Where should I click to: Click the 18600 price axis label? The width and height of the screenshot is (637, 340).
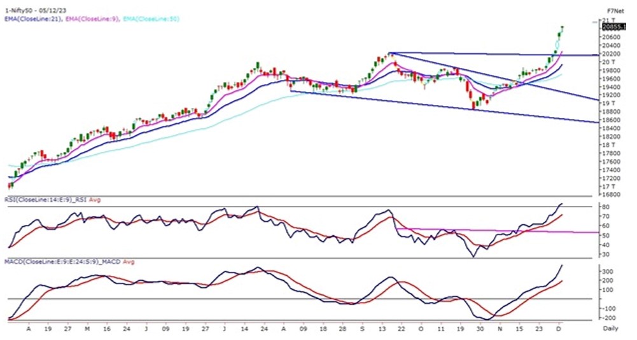(x=612, y=120)
